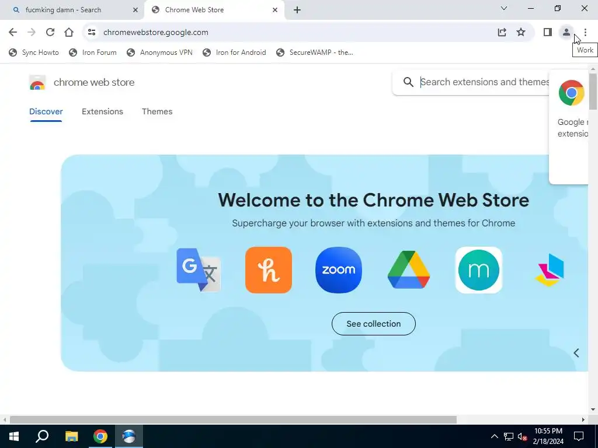This screenshot has width=598, height=448.
Task: Toggle the side panel icon
Action: click(x=548, y=33)
